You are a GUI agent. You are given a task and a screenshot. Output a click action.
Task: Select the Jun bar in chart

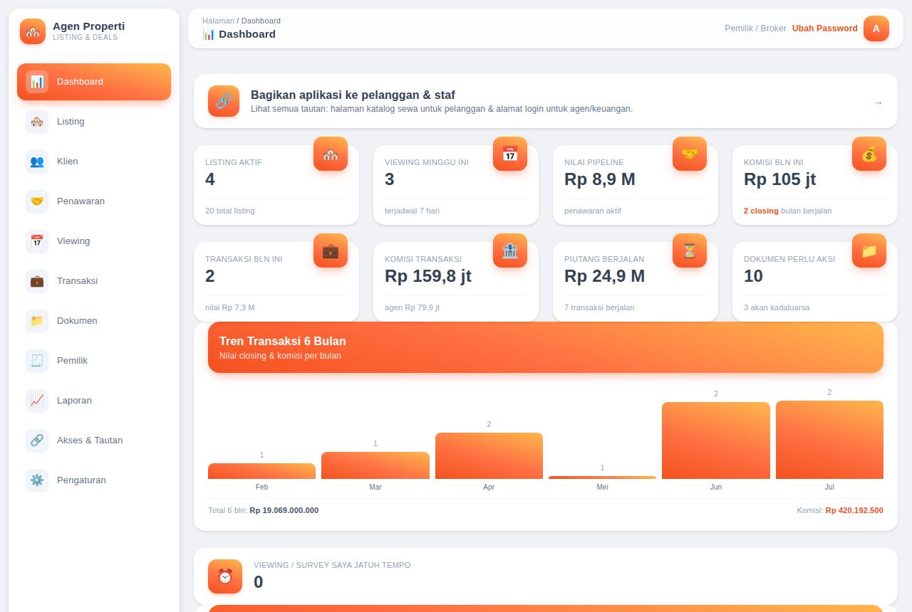716,440
